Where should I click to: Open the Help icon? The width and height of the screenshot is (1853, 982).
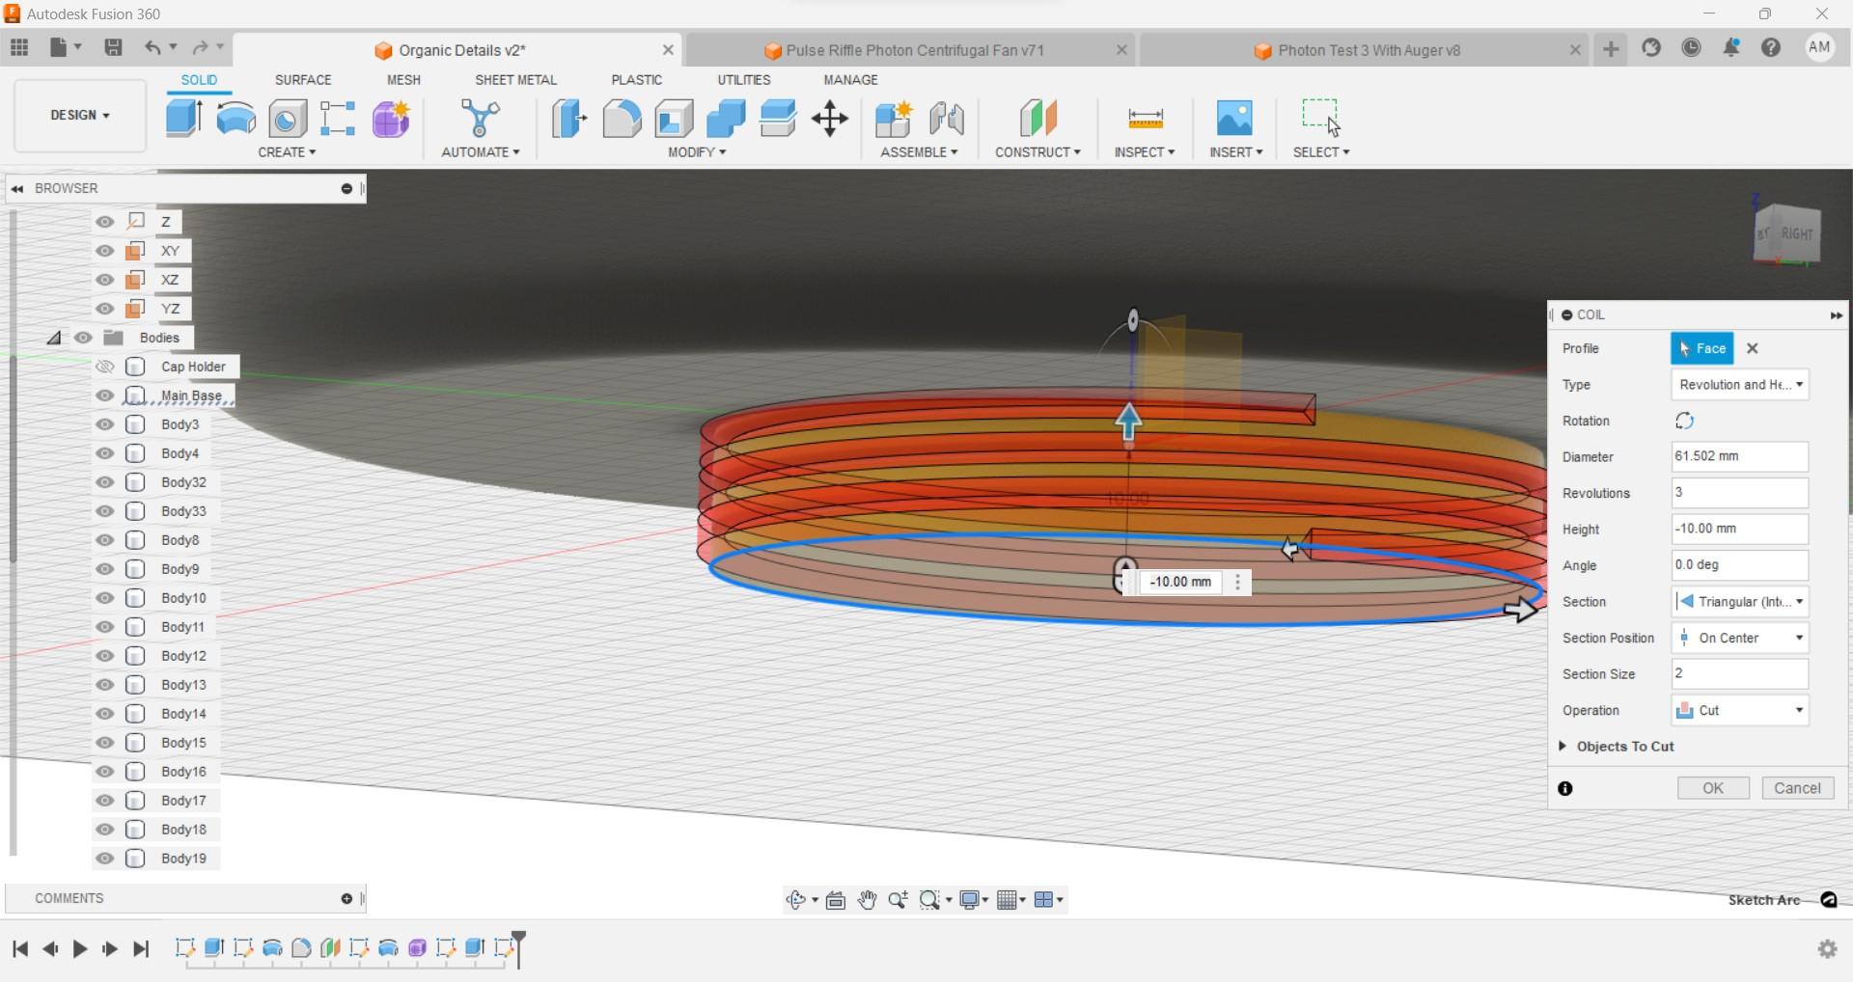click(x=1771, y=47)
